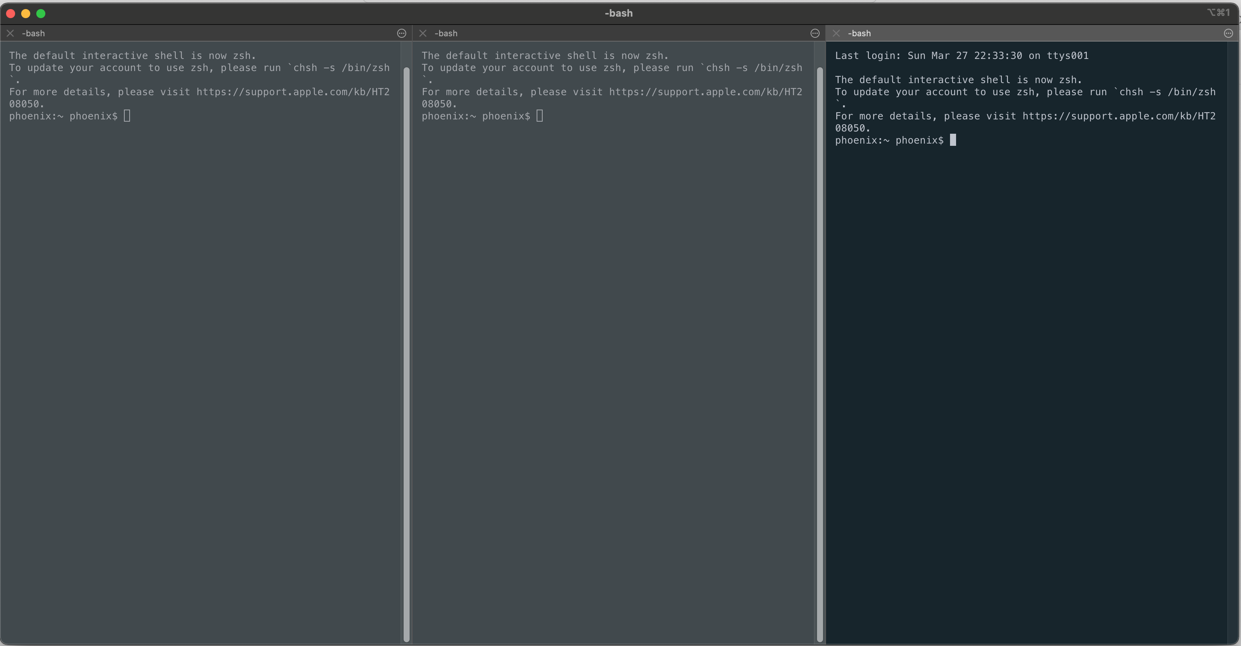Focus the middle pane's command prompt cursor
The width and height of the screenshot is (1241, 646).
coord(540,116)
